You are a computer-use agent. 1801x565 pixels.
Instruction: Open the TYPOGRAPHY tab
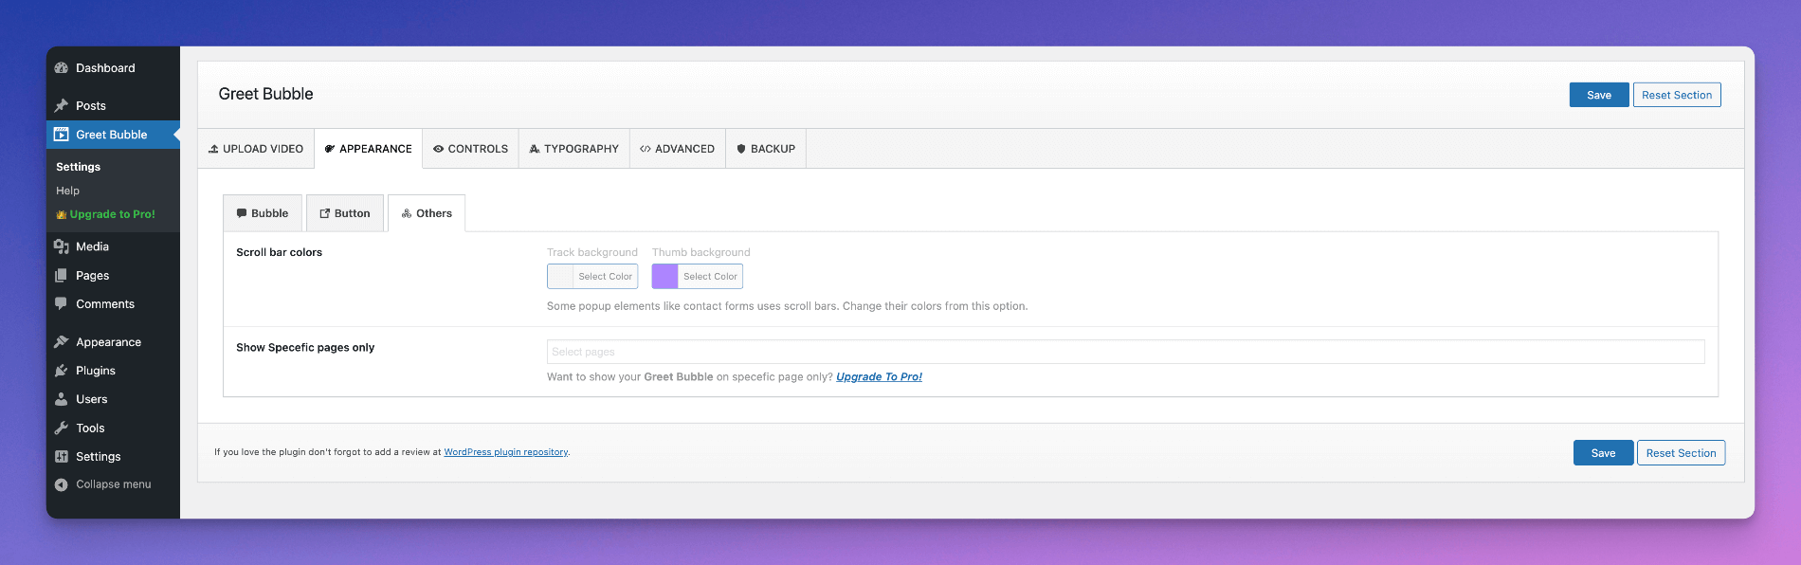coord(574,149)
